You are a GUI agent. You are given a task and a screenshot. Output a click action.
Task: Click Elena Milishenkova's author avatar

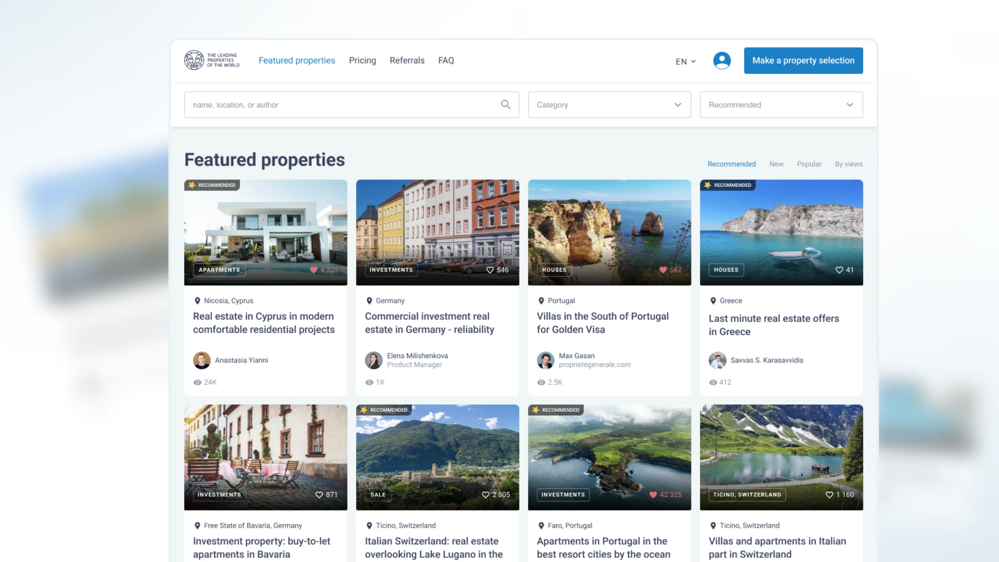coord(374,360)
